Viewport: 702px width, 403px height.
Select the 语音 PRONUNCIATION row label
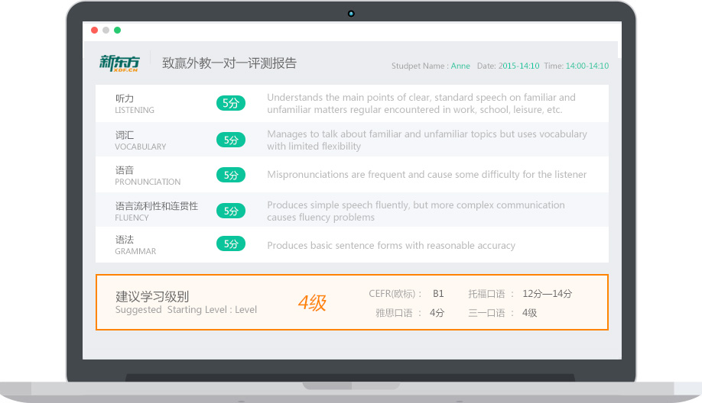point(148,175)
